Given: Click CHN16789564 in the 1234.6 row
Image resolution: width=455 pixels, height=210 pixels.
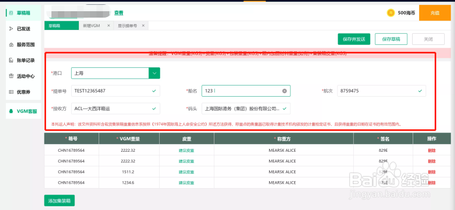Looking at the screenshot, I should [x=71, y=183].
